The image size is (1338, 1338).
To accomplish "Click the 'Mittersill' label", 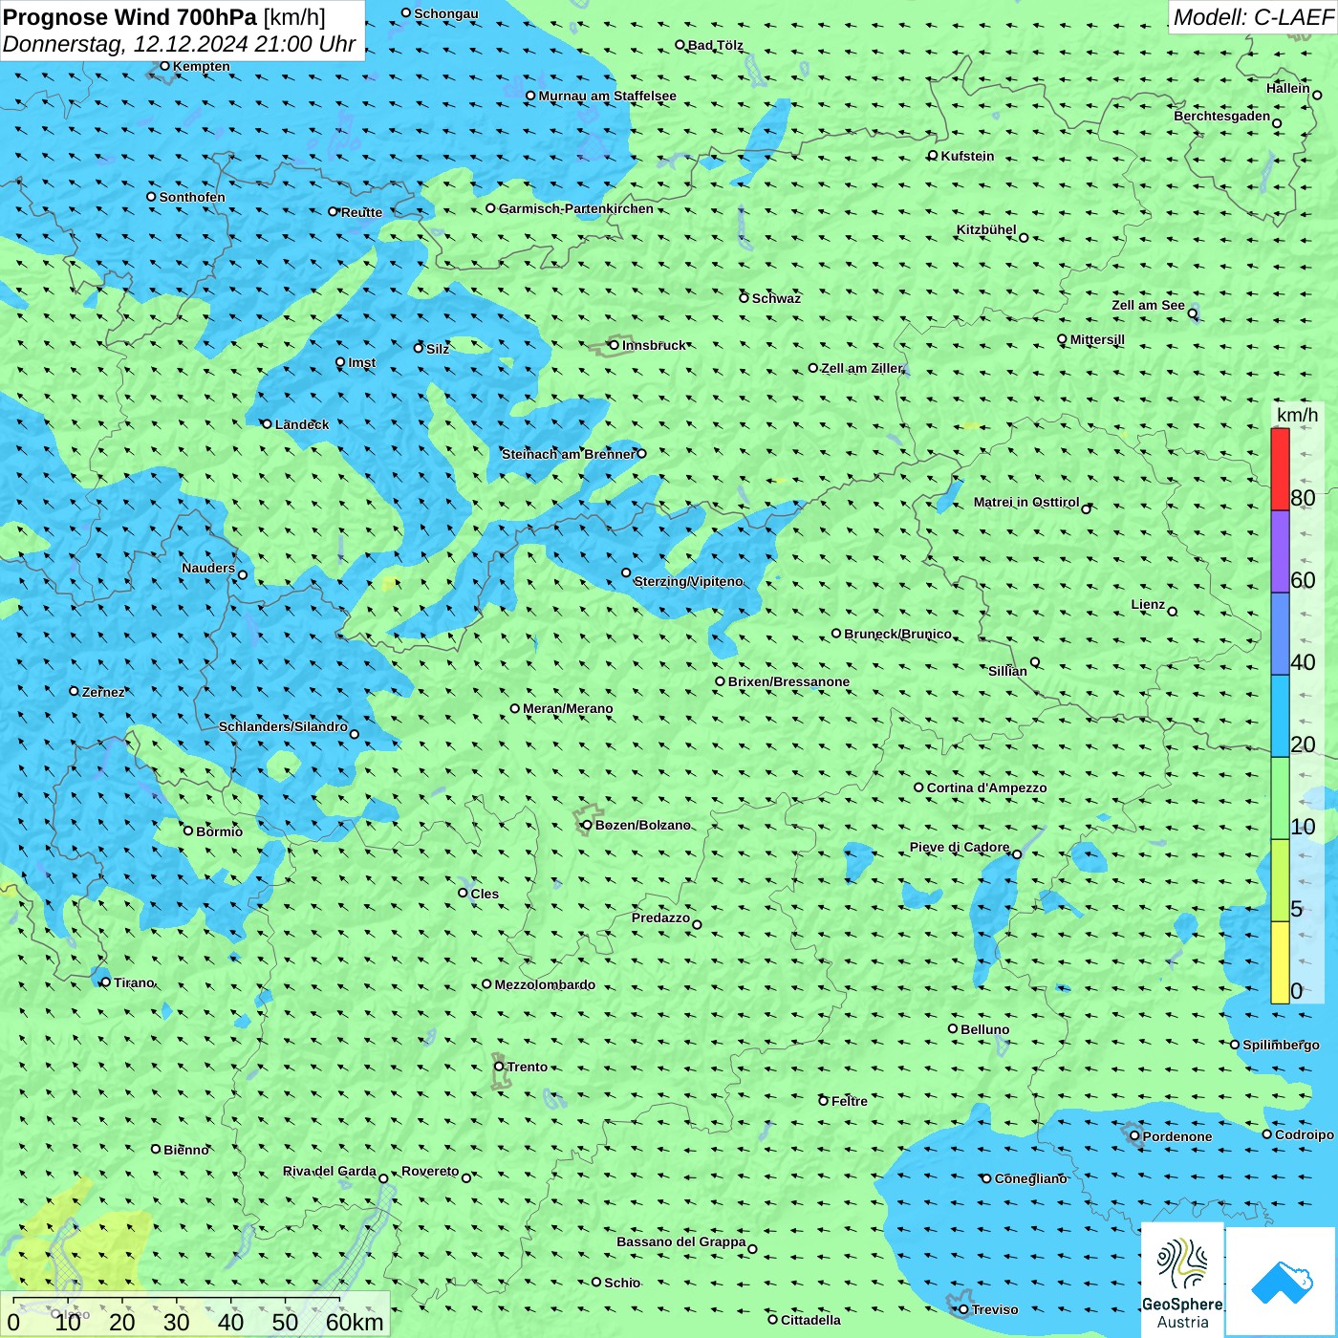I will pyautogui.click(x=1097, y=340).
